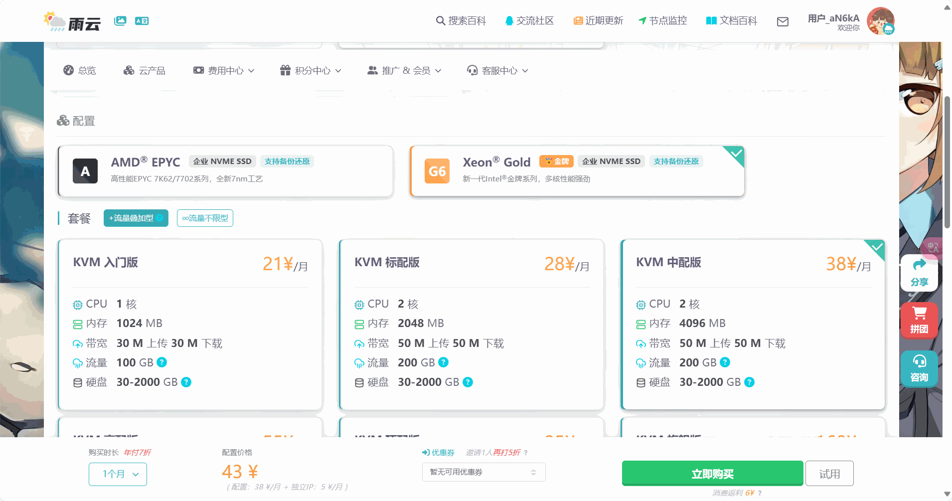Image resolution: width=952 pixels, height=501 pixels.
Task: Select the AMD EPYC processor option
Action: tap(225, 171)
